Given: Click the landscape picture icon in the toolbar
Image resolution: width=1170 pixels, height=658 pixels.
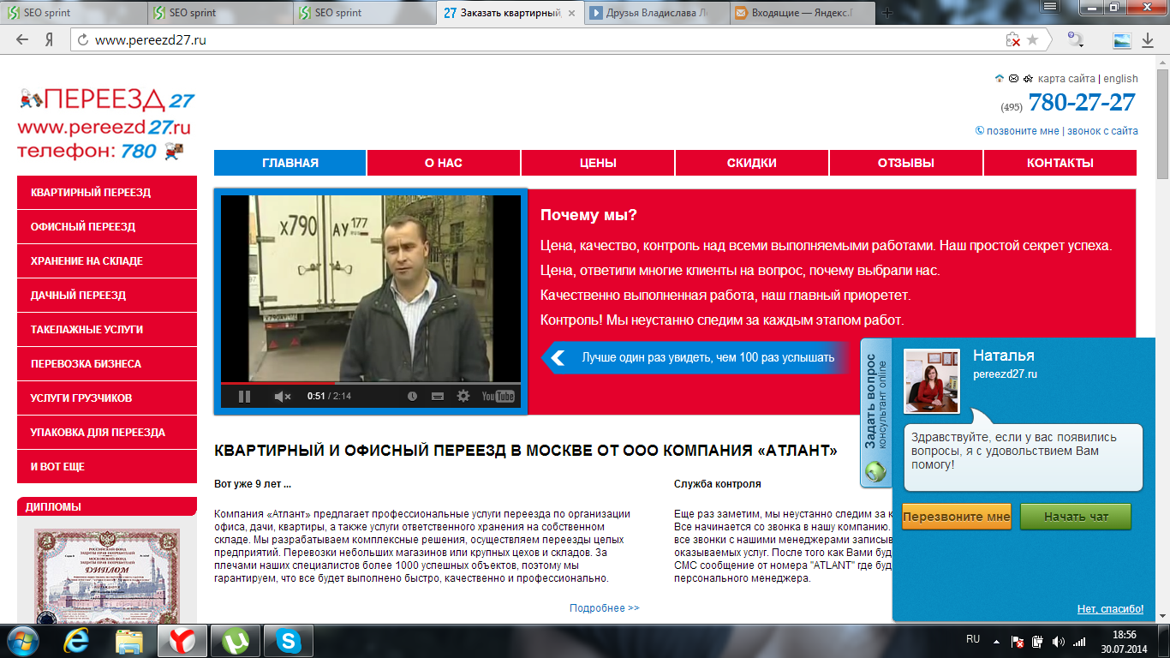Looking at the screenshot, I should coord(1121,39).
